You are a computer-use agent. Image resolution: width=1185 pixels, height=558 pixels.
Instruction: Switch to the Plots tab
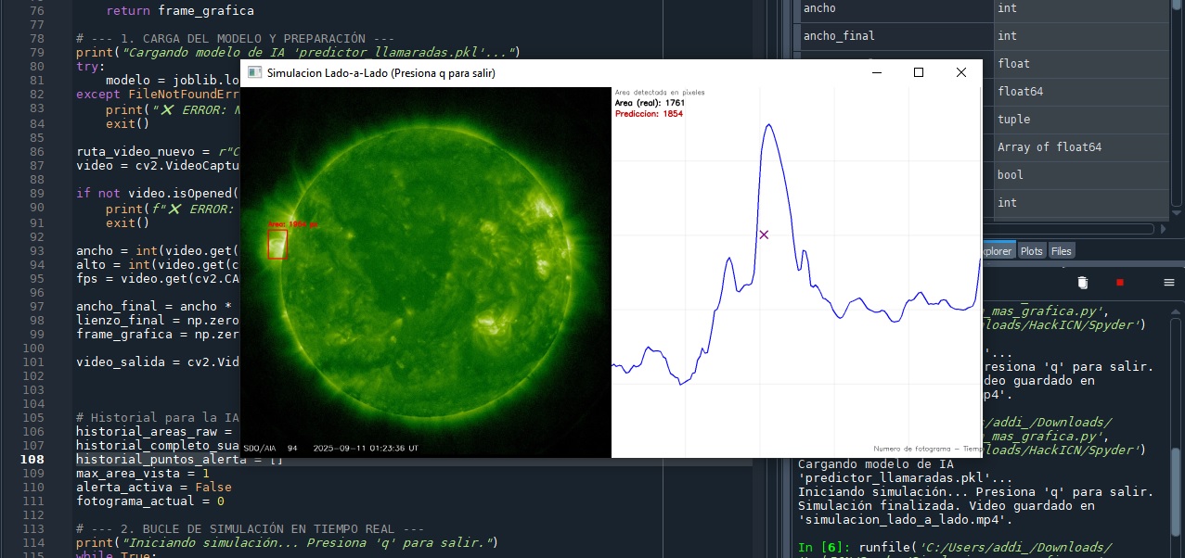click(1030, 250)
